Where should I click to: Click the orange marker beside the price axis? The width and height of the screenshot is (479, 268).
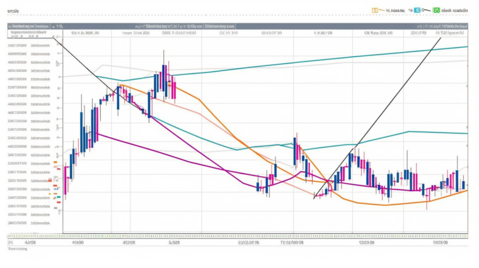pyautogui.click(x=55, y=162)
